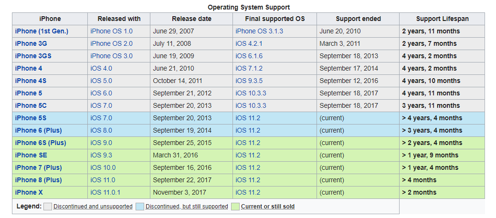496x218 pixels.
Task: Click the Support Lifespan column header
Action: point(442,19)
